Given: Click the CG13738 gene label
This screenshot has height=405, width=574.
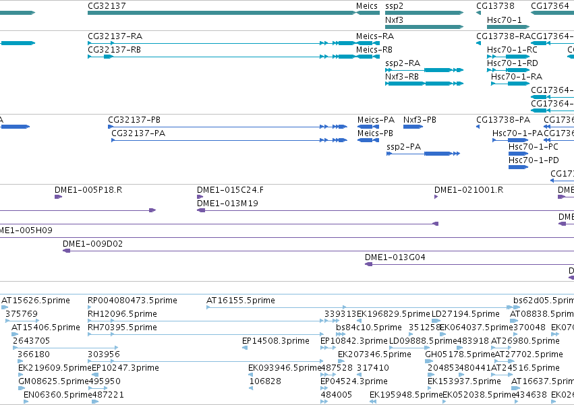Looking at the screenshot, I should click(495, 6).
